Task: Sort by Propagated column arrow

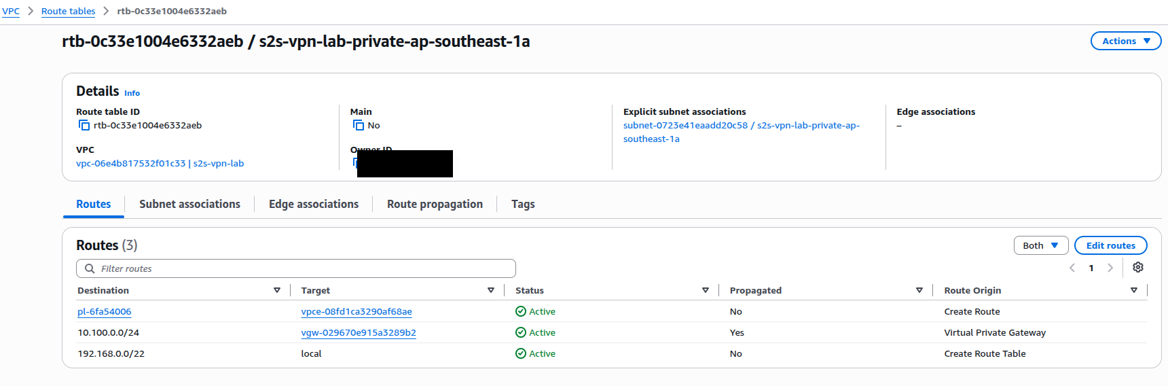Action: [x=919, y=290]
